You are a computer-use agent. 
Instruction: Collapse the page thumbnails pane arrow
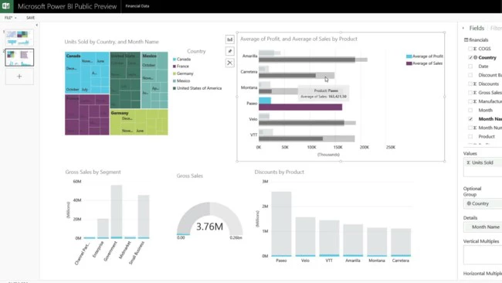[36, 25]
